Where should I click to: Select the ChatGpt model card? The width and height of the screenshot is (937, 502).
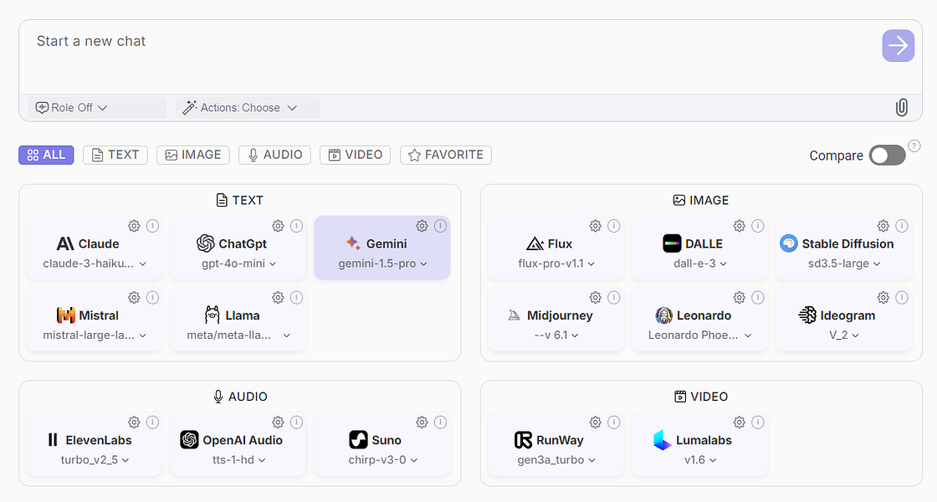click(x=238, y=248)
